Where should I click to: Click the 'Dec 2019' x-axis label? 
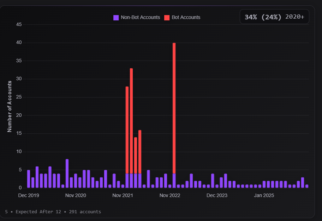point(29,195)
